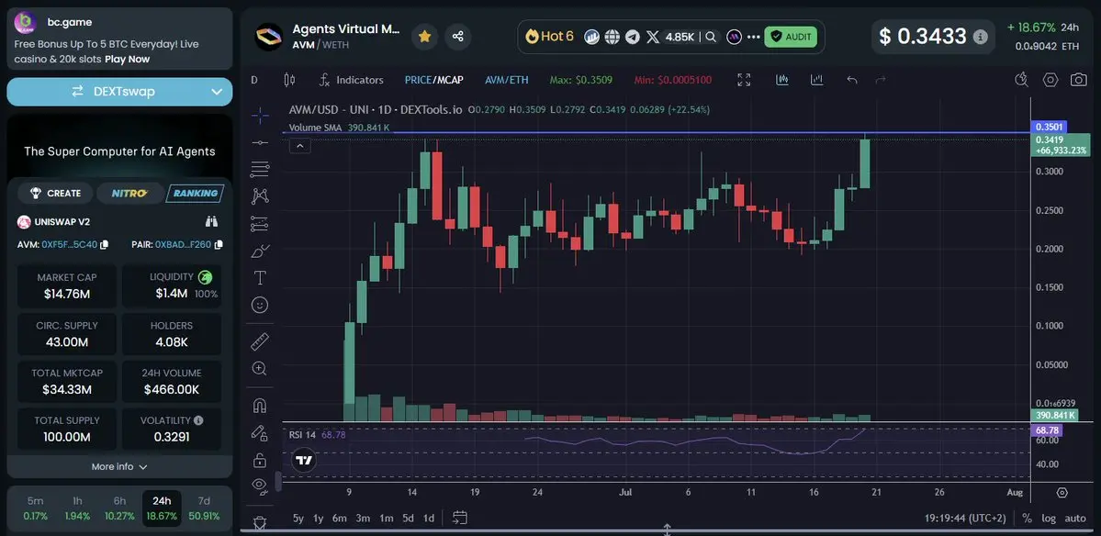Open the emoji sticker tool

[x=260, y=306]
